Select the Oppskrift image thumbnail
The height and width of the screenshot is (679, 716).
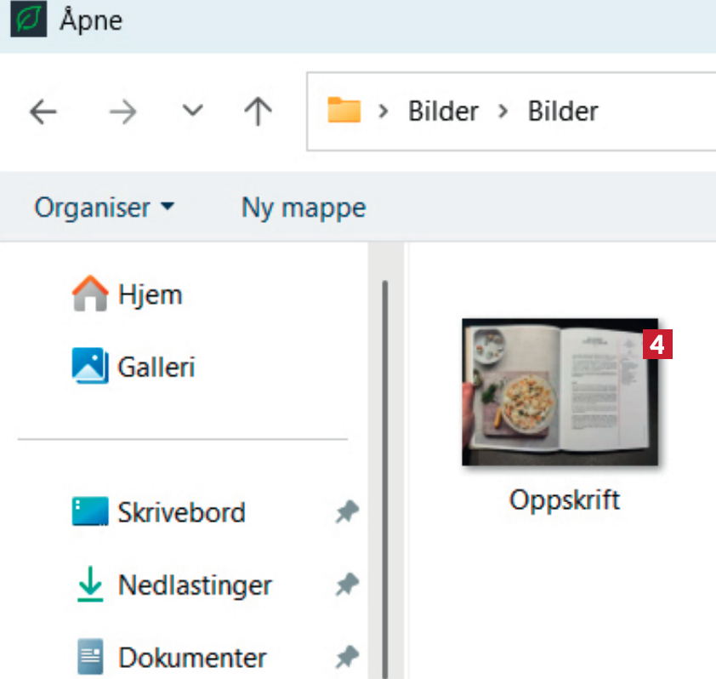tap(560, 392)
